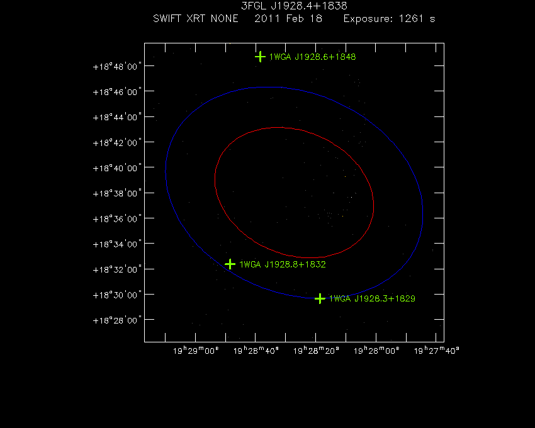Click the Exposure: 1261 s text
The image size is (535, 428).
(x=390, y=18)
